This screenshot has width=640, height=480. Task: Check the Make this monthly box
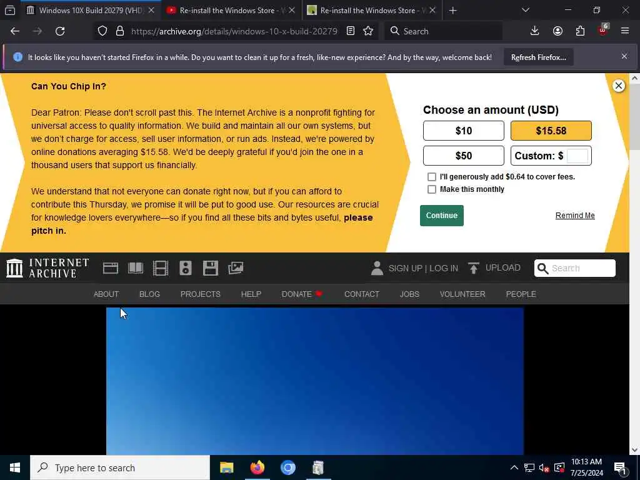click(x=431, y=189)
